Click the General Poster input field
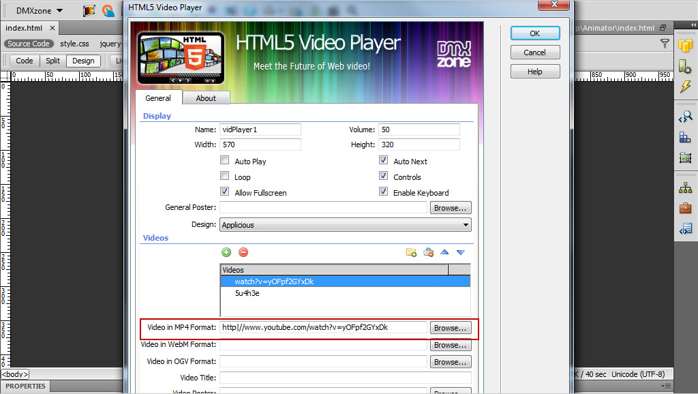The image size is (698, 394). [323, 207]
